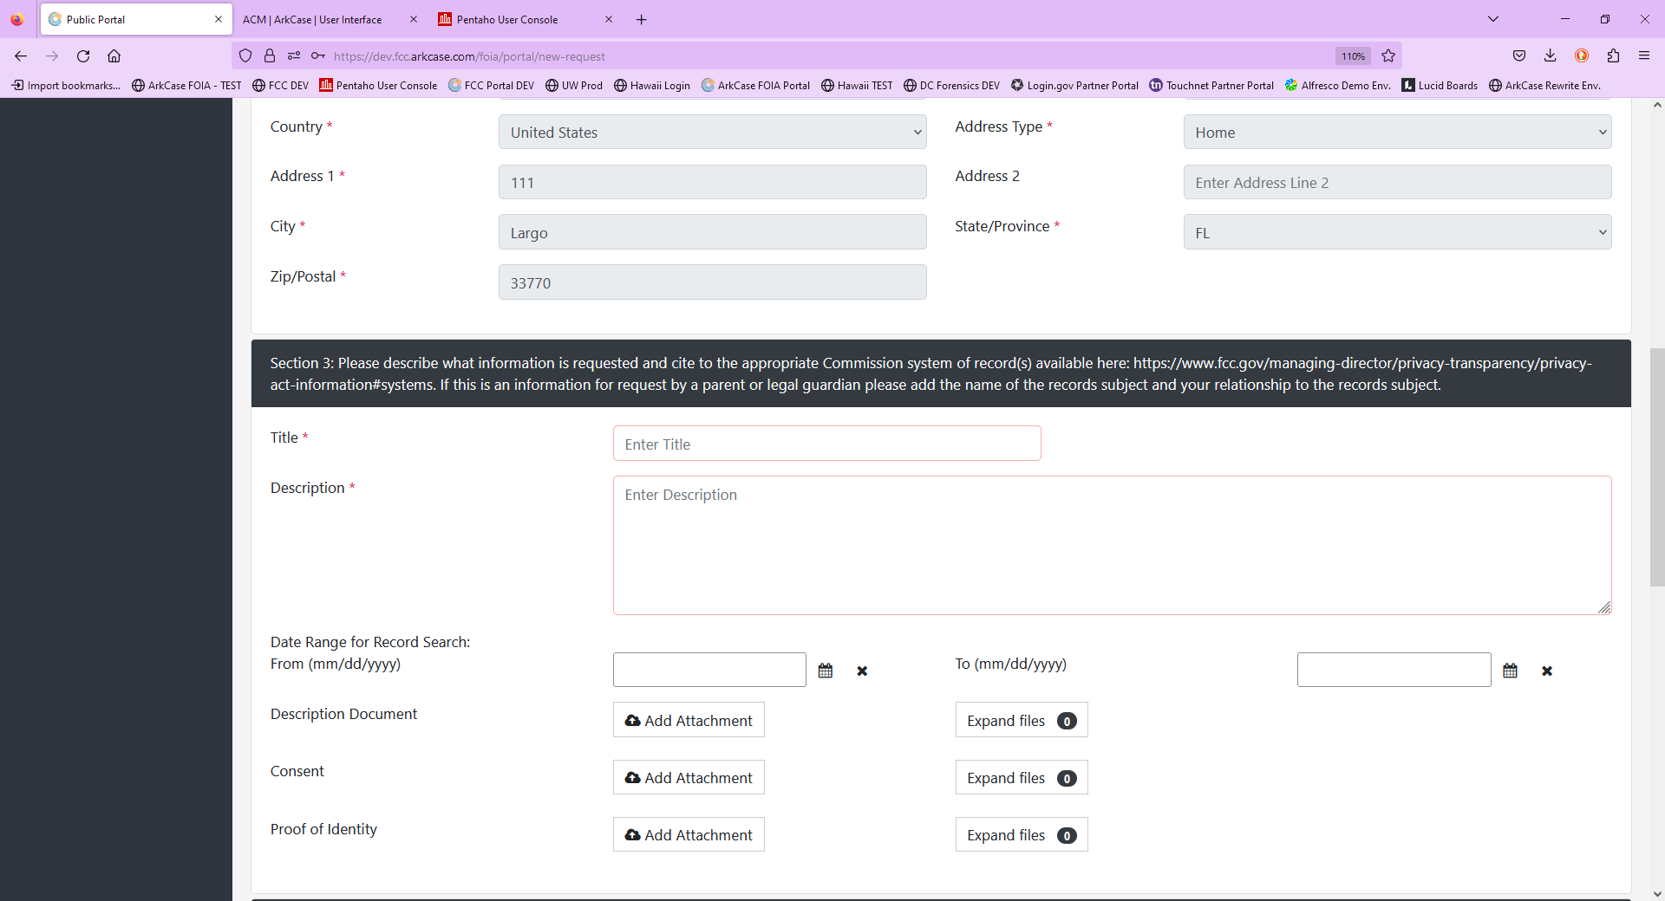Add attachment for Proof of Identity
The height and width of the screenshot is (901, 1665).
tap(689, 834)
